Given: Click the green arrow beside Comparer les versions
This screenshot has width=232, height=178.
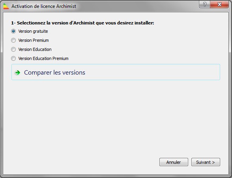Looking at the screenshot, I should click(x=18, y=73).
